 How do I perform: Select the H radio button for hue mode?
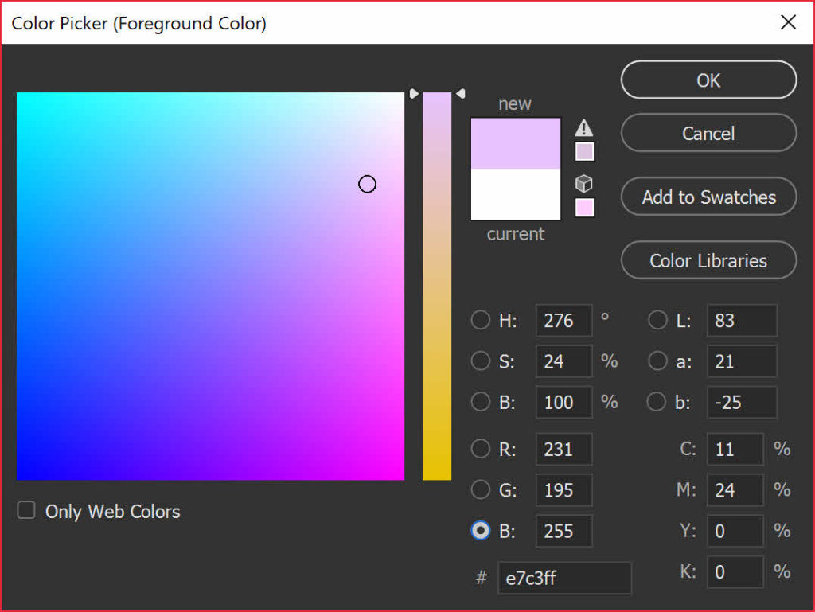(x=481, y=320)
